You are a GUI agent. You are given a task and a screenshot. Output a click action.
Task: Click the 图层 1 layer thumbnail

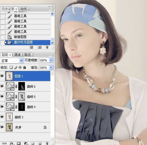pos(9,76)
